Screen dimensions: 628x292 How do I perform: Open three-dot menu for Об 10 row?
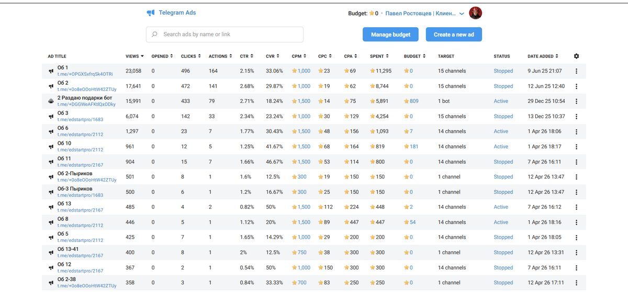577,147
